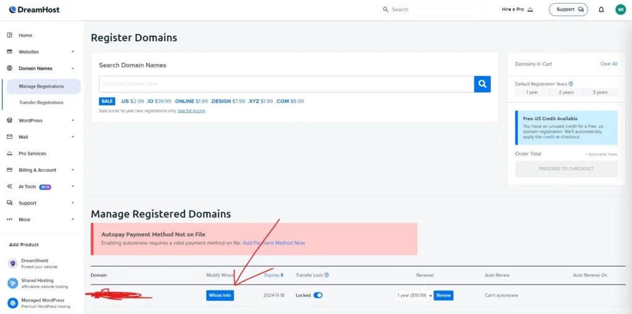The image size is (632, 314).
Task: Click the Shared Hosting product icon
Action: [x=13, y=283]
